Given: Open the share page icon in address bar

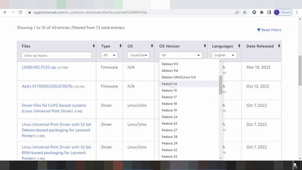Looking at the screenshot, I should tap(237, 12).
